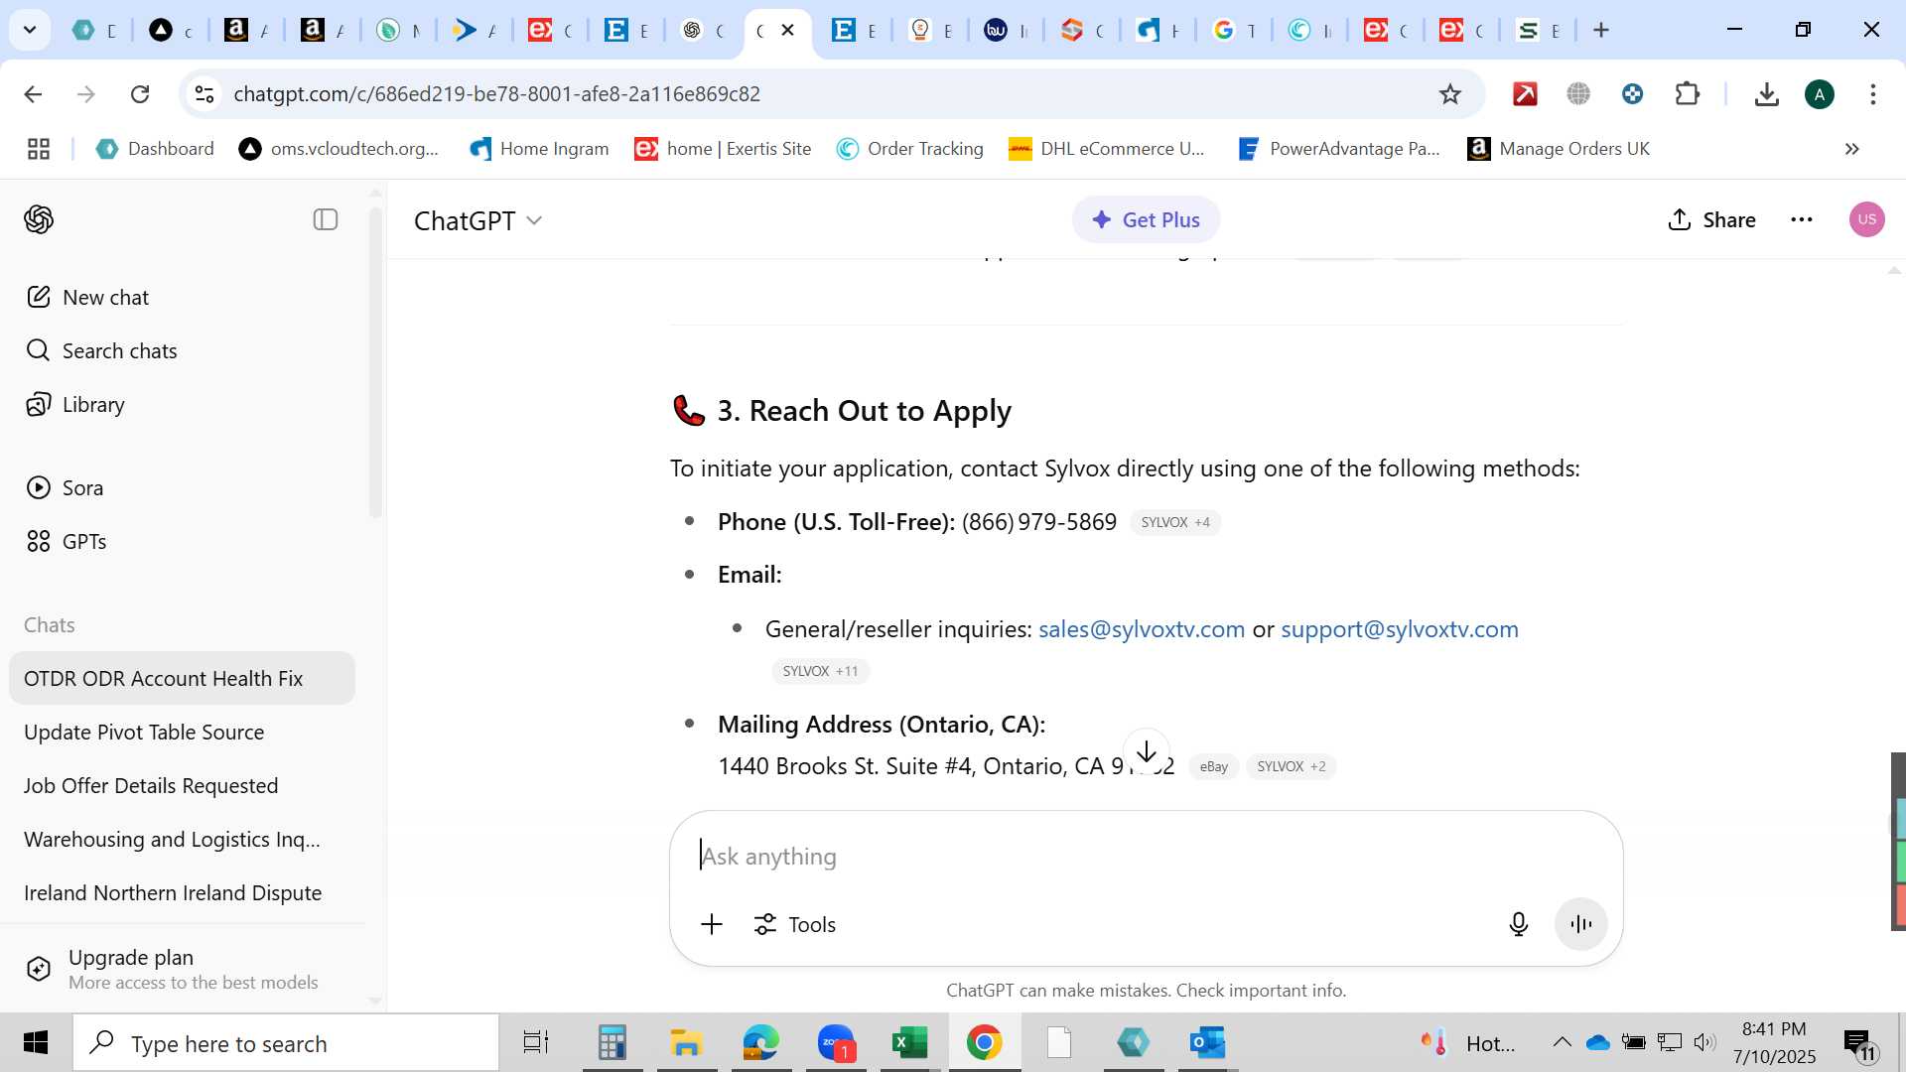The height and width of the screenshot is (1072, 1906).
Task: Open the eBay source citation
Action: (1213, 766)
